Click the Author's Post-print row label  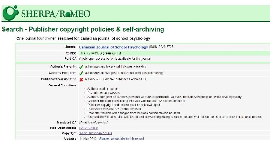click(x=63, y=73)
